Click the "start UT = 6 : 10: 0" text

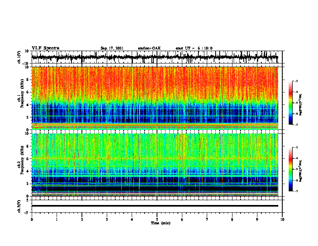pos(194,48)
